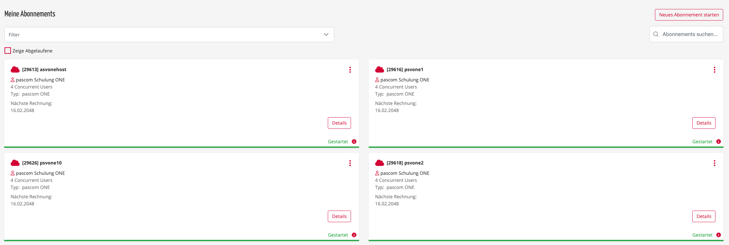The image size is (729, 245).
Task: Click Gestartet status on psvone10 card
Action: 338,235
